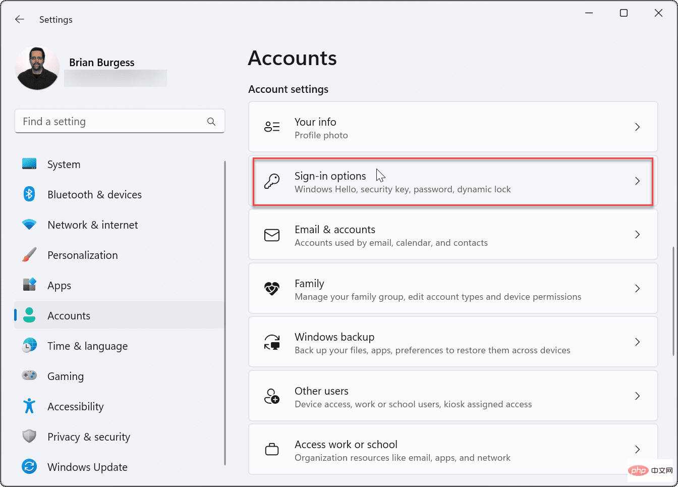Screen dimensions: 678x487
Task: Click the Accessibility figure icon
Action: (29, 406)
